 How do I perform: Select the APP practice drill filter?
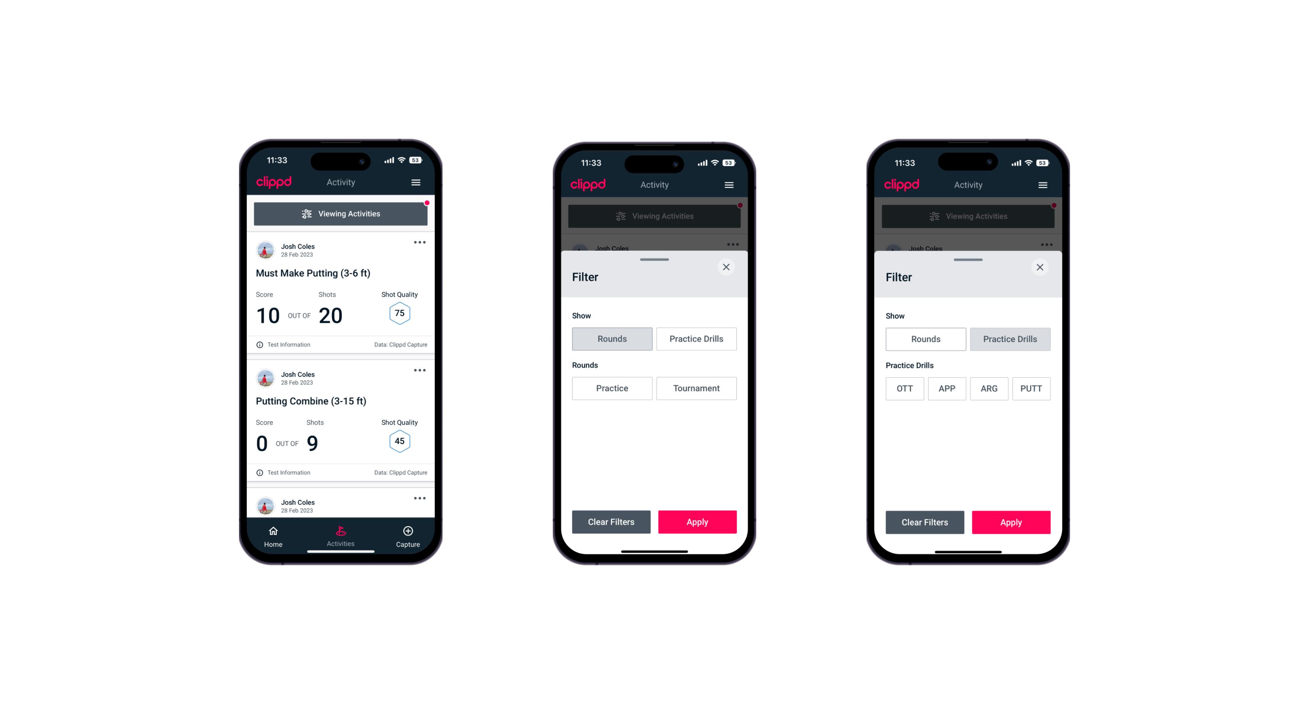pyautogui.click(x=946, y=387)
